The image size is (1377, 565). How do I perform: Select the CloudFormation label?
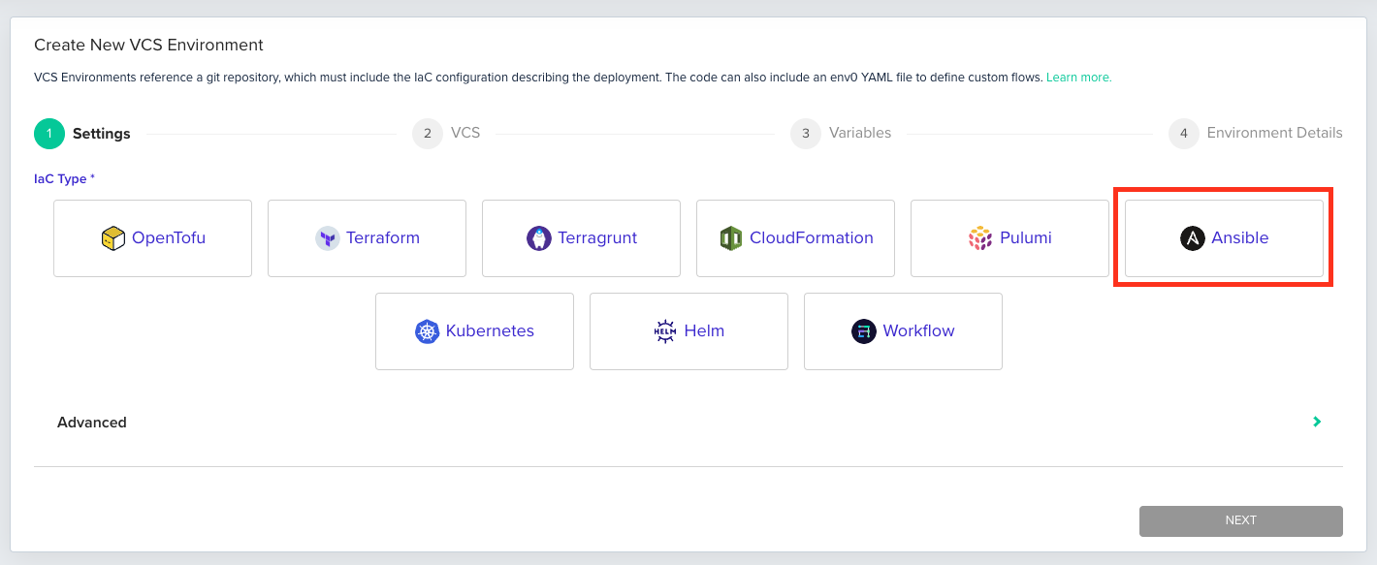(812, 238)
